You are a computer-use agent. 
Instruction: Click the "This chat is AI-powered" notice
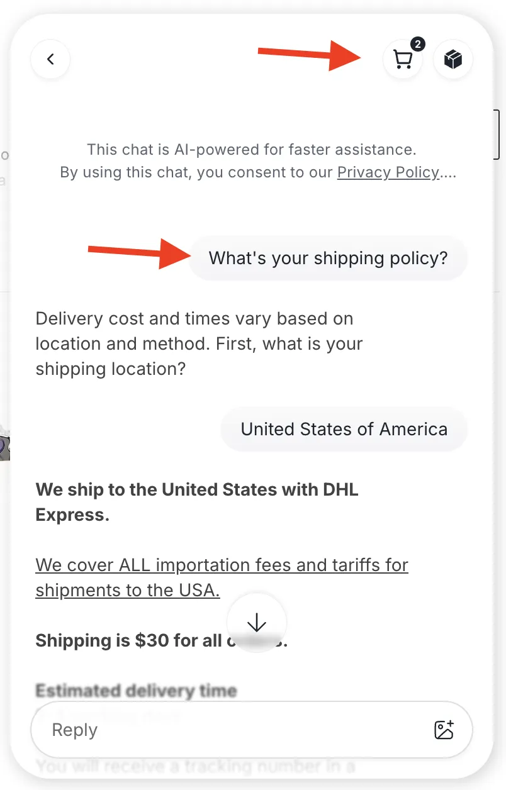tap(252, 150)
